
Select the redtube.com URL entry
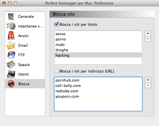(x=98, y=91)
